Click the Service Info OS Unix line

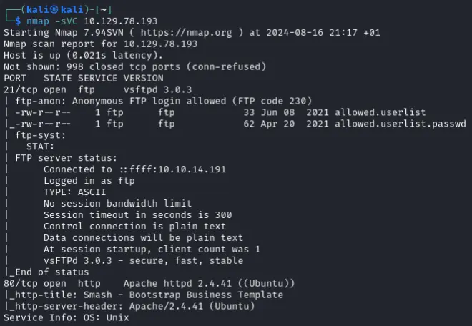(67, 317)
